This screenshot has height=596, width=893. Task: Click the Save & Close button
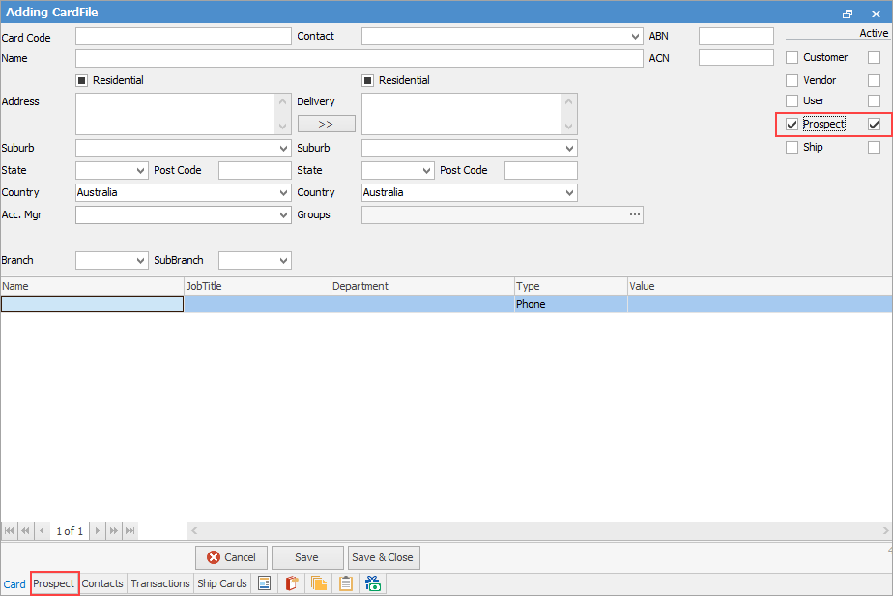383,557
